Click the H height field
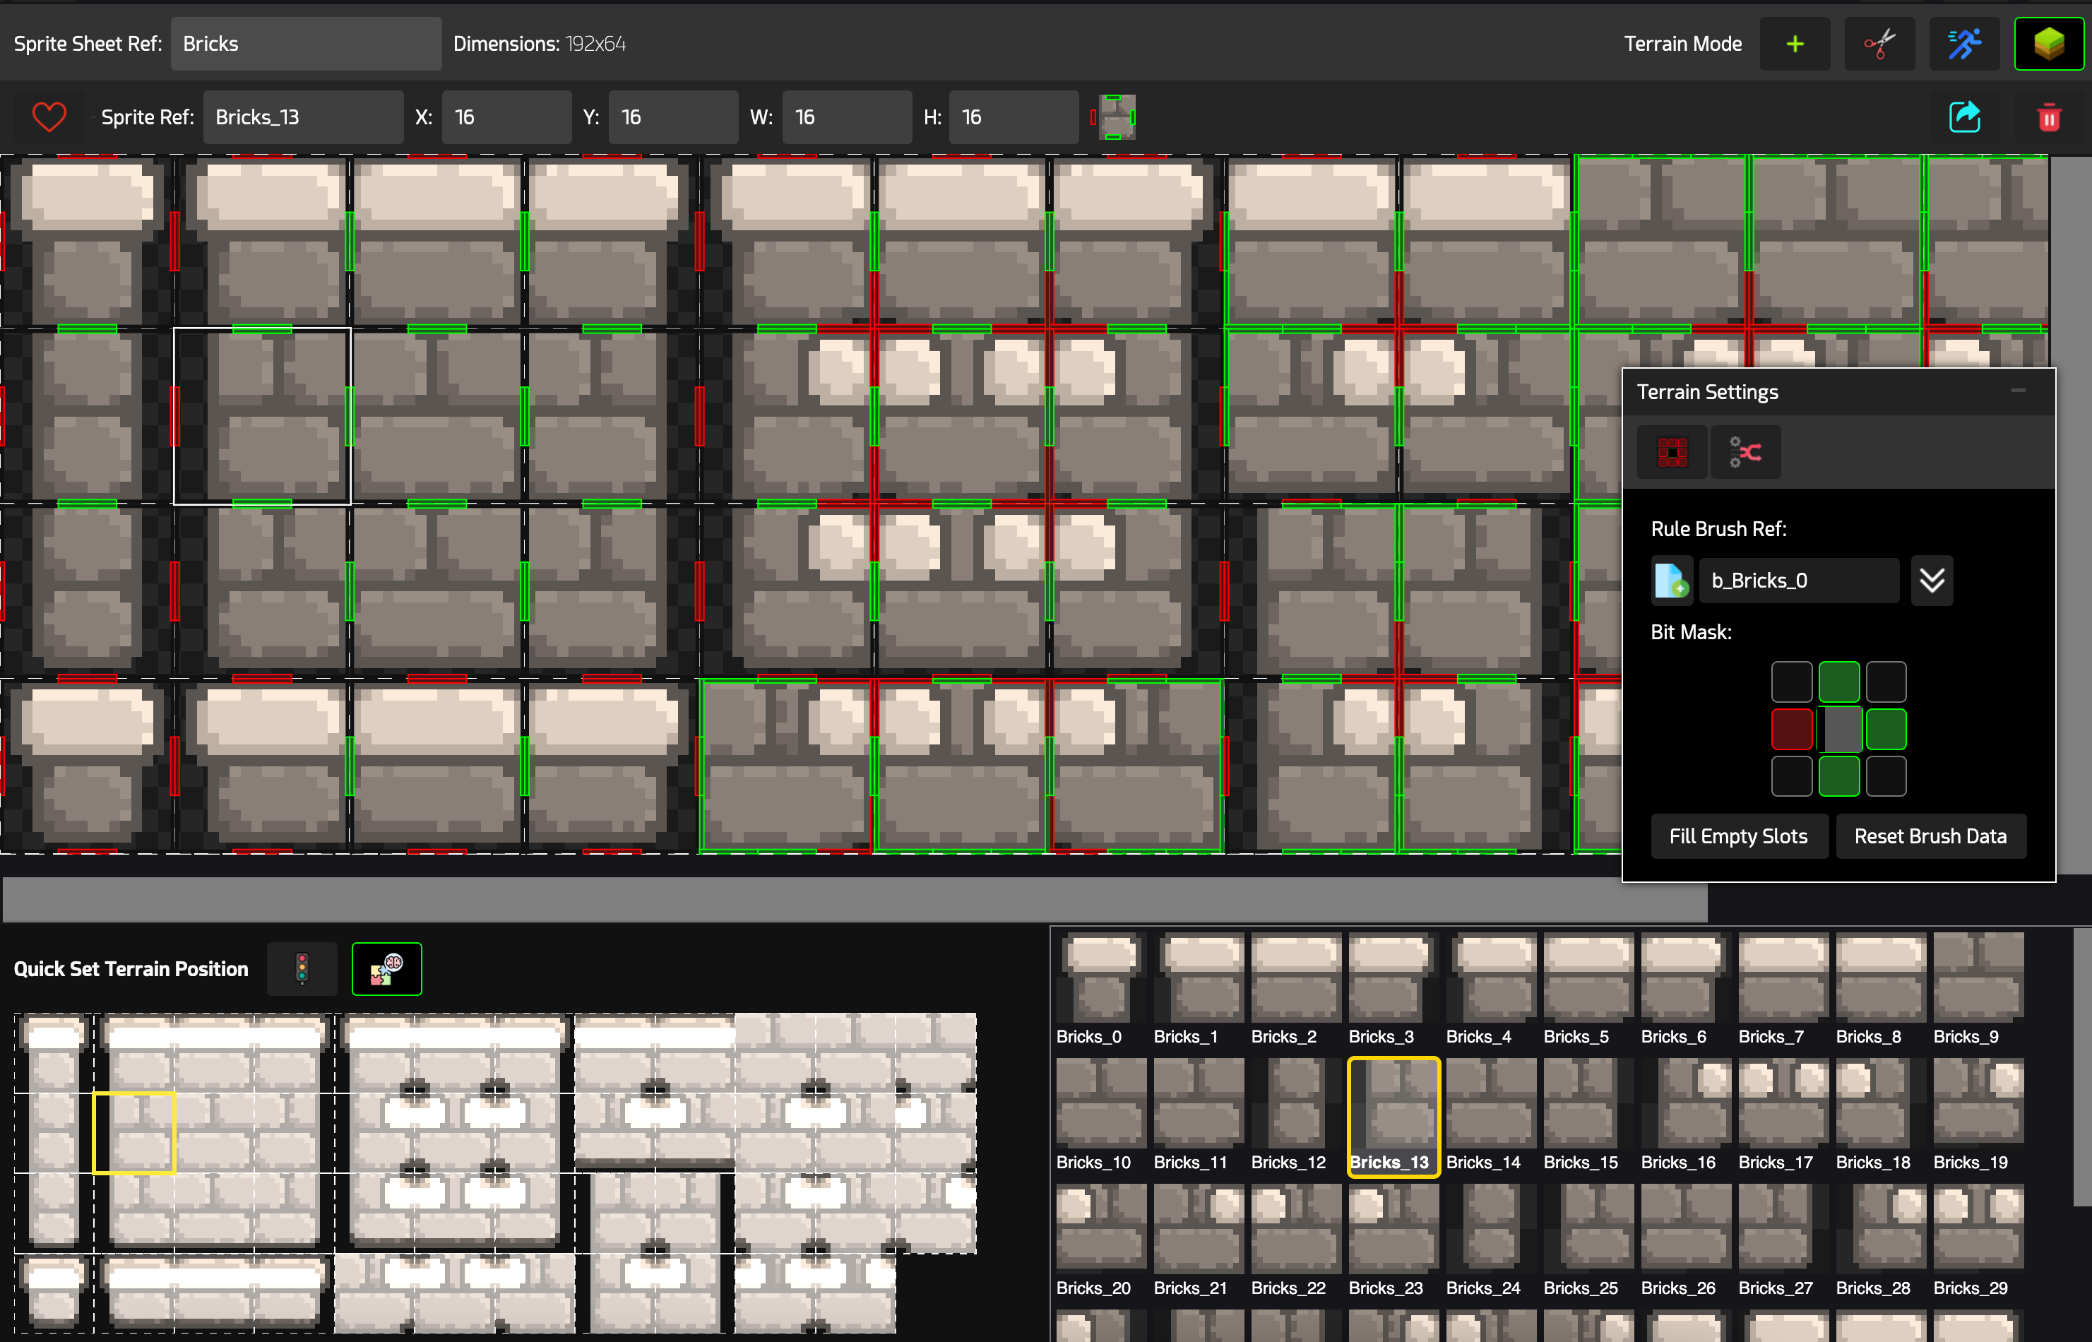The image size is (2092, 1342). (1014, 117)
